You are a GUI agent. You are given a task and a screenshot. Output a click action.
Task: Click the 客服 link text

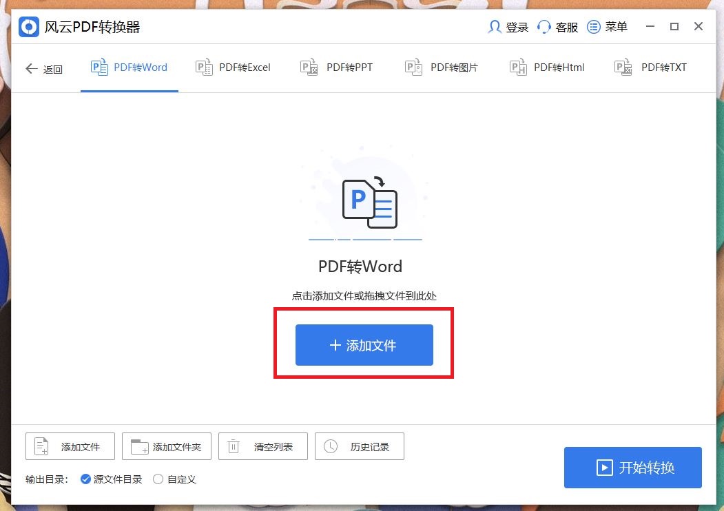(x=567, y=28)
